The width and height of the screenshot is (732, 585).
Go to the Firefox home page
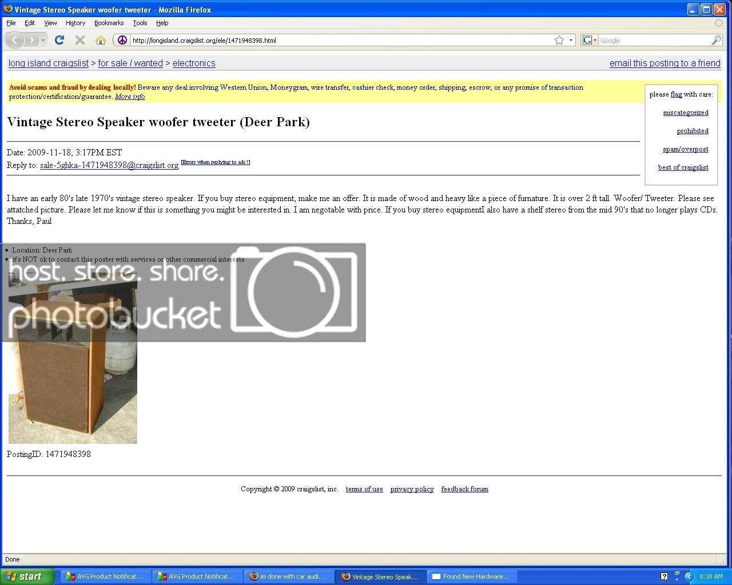click(x=101, y=40)
